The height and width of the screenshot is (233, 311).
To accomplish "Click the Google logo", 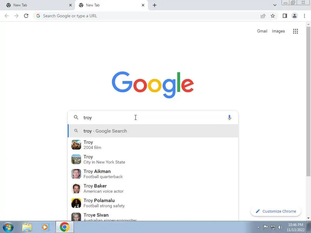I will [153, 85].
